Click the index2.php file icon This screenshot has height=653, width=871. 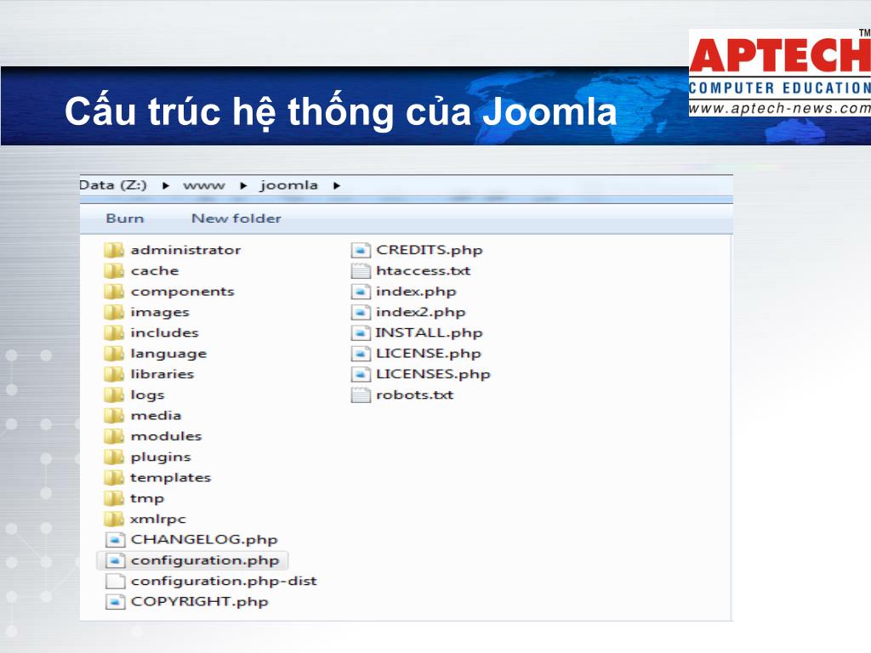pos(361,312)
